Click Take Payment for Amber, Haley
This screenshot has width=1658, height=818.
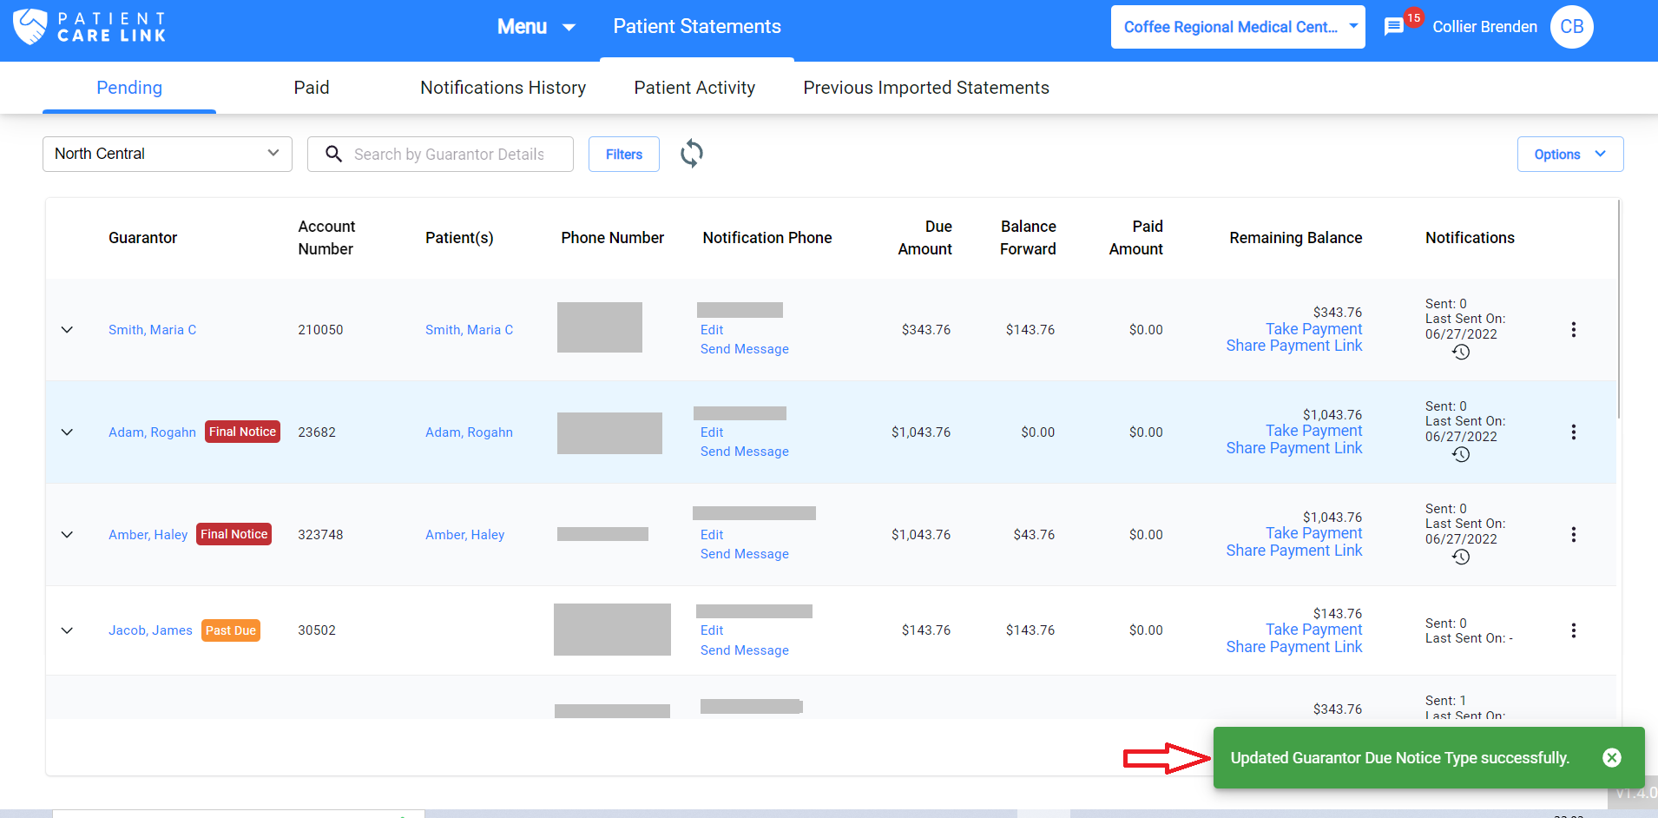pyautogui.click(x=1314, y=533)
